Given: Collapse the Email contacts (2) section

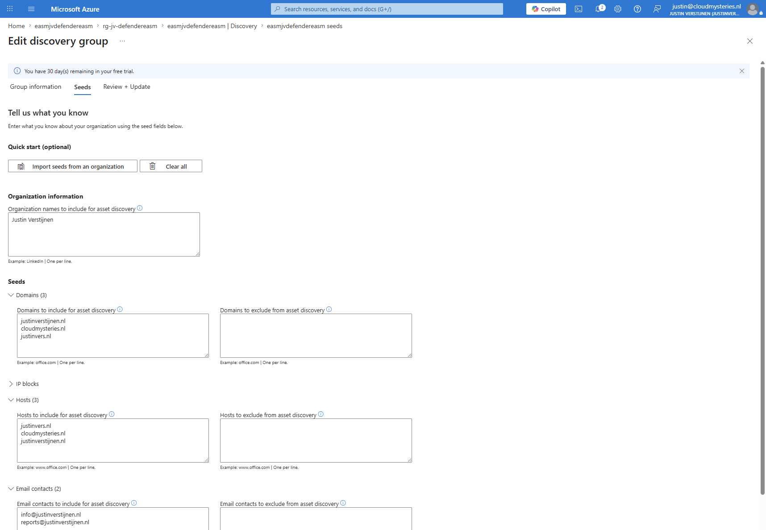Looking at the screenshot, I should point(35,489).
